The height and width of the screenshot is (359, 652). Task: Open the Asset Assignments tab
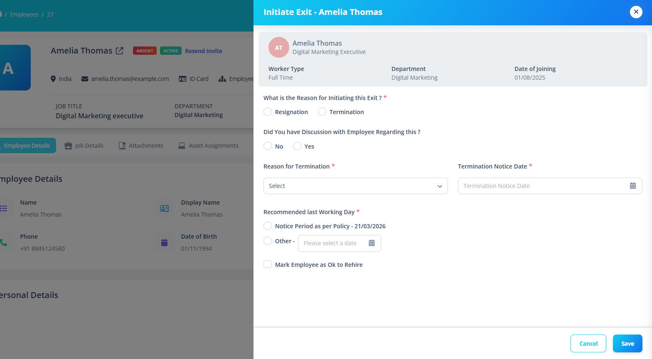point(209,146)
